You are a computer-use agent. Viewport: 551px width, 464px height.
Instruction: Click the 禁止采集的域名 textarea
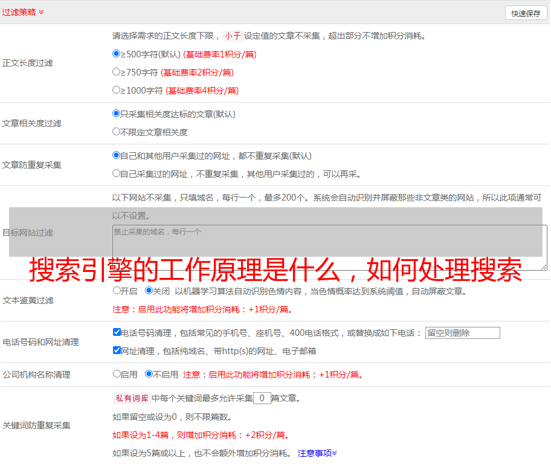329,247
